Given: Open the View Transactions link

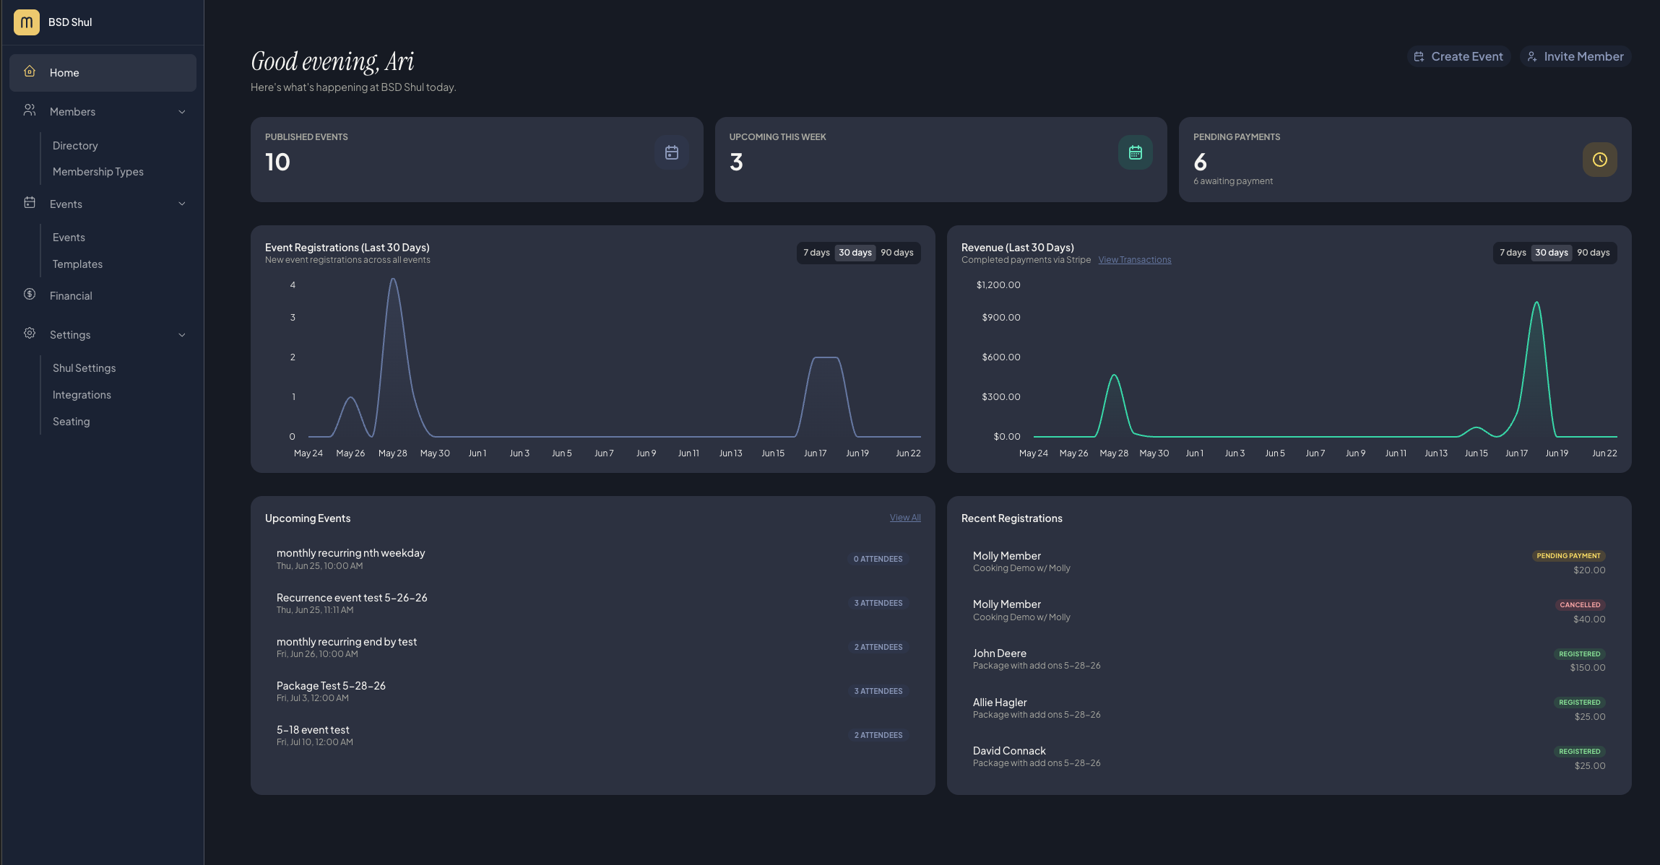Looking at the screenshot, I should pyautogui.click(x=1135, y=260).
